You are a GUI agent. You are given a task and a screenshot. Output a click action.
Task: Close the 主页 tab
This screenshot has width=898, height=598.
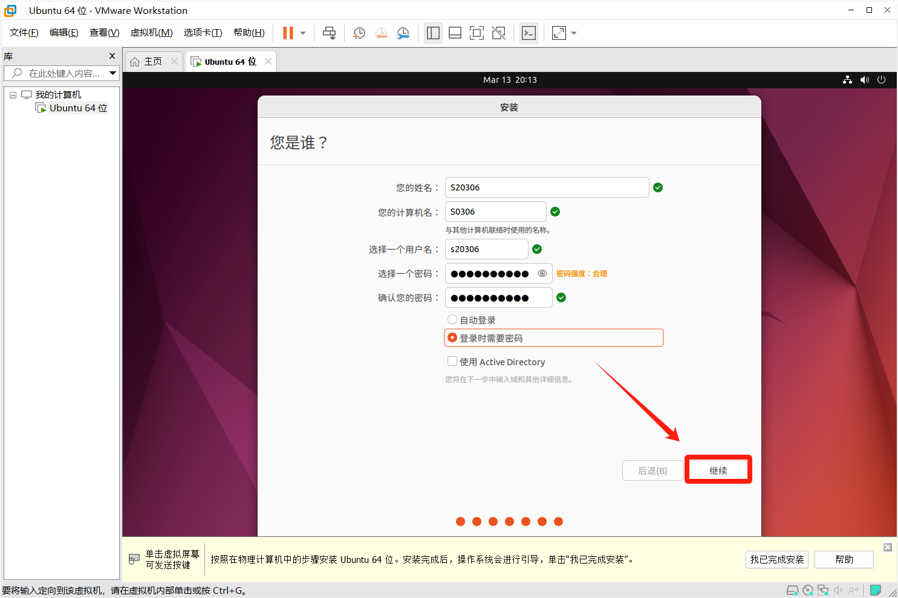click(174, 62)
